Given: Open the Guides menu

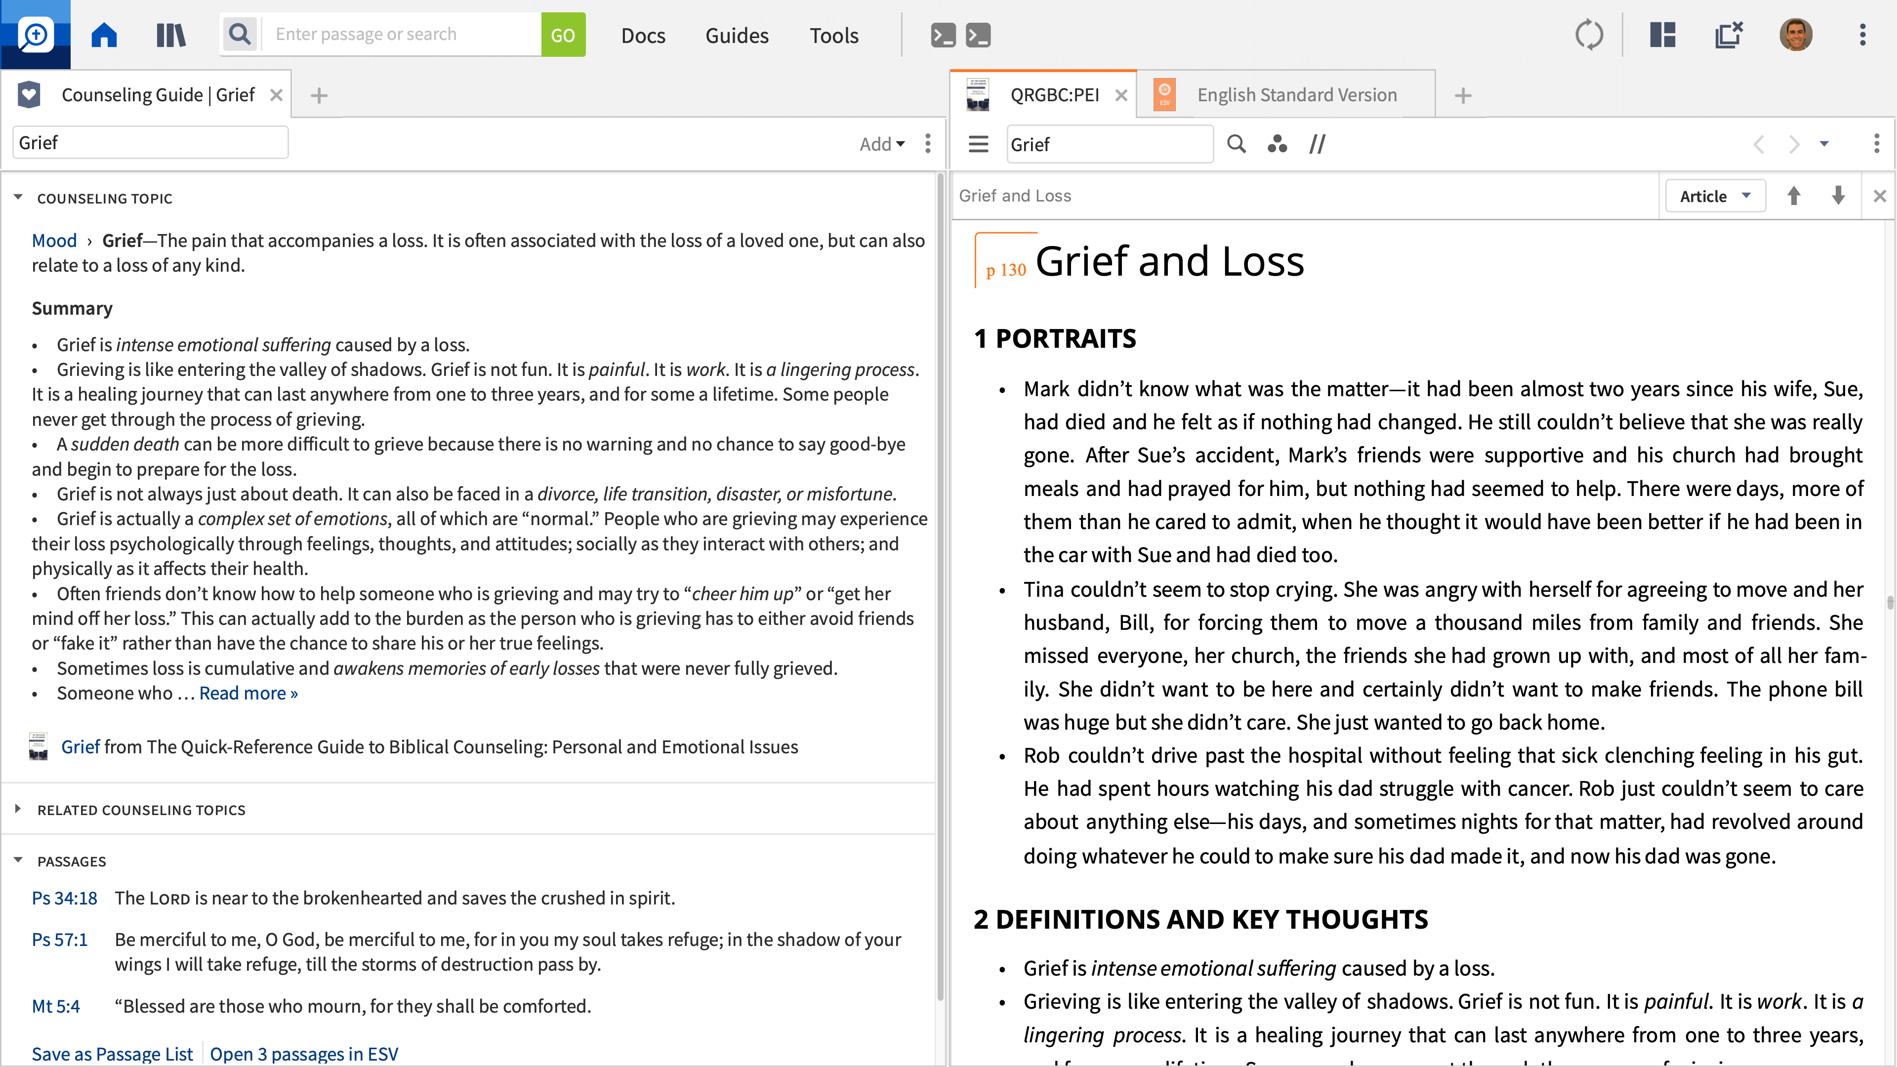Looking at the screenshot, I should point(737,35).
